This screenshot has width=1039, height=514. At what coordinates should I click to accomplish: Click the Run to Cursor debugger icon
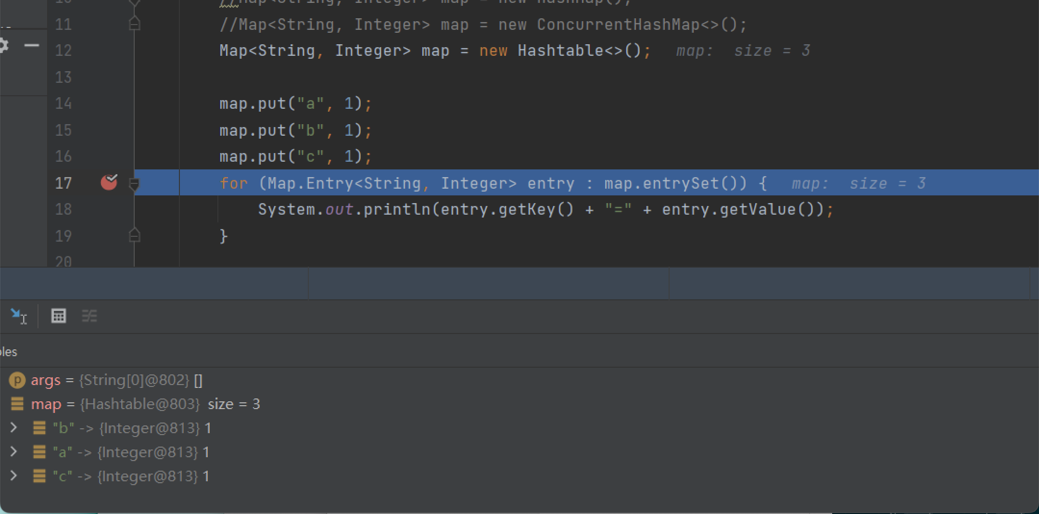tap(18, 316)
